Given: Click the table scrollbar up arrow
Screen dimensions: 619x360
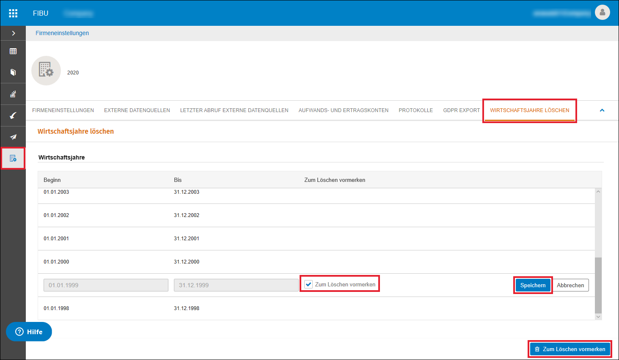Looking at the screenshot, I should pos(598,192).
